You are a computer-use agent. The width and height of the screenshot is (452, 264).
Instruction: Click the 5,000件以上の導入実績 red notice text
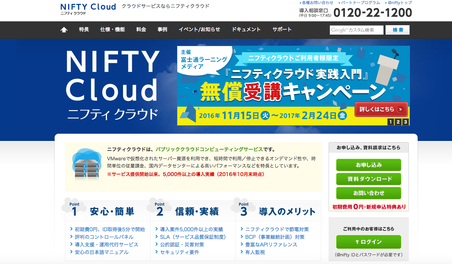pyautogui.click(x=186, y=174)
